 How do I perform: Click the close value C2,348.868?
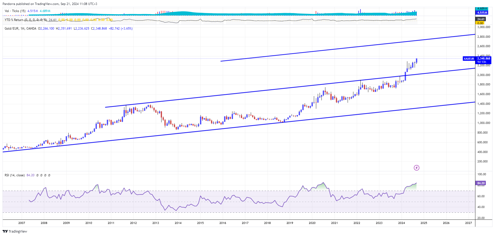coord(99,29)
